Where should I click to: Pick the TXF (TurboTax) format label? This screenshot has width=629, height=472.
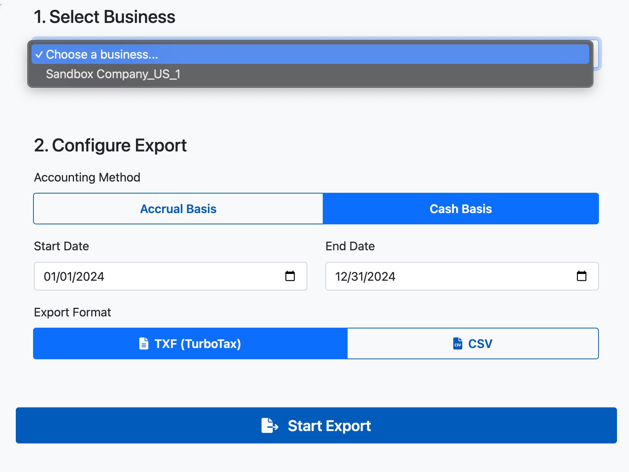click(198, 344)
